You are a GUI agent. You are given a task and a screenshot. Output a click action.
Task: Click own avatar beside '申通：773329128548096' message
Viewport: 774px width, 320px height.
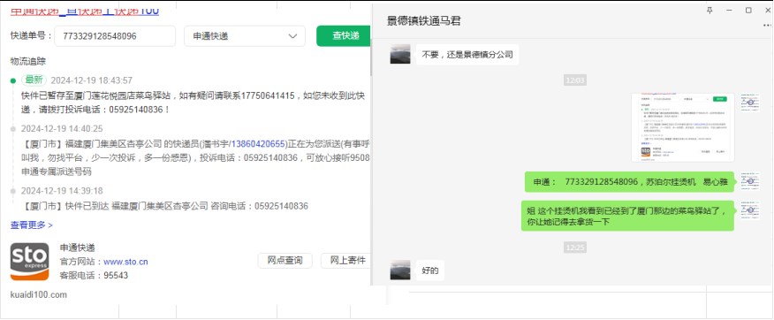(750, 182)
